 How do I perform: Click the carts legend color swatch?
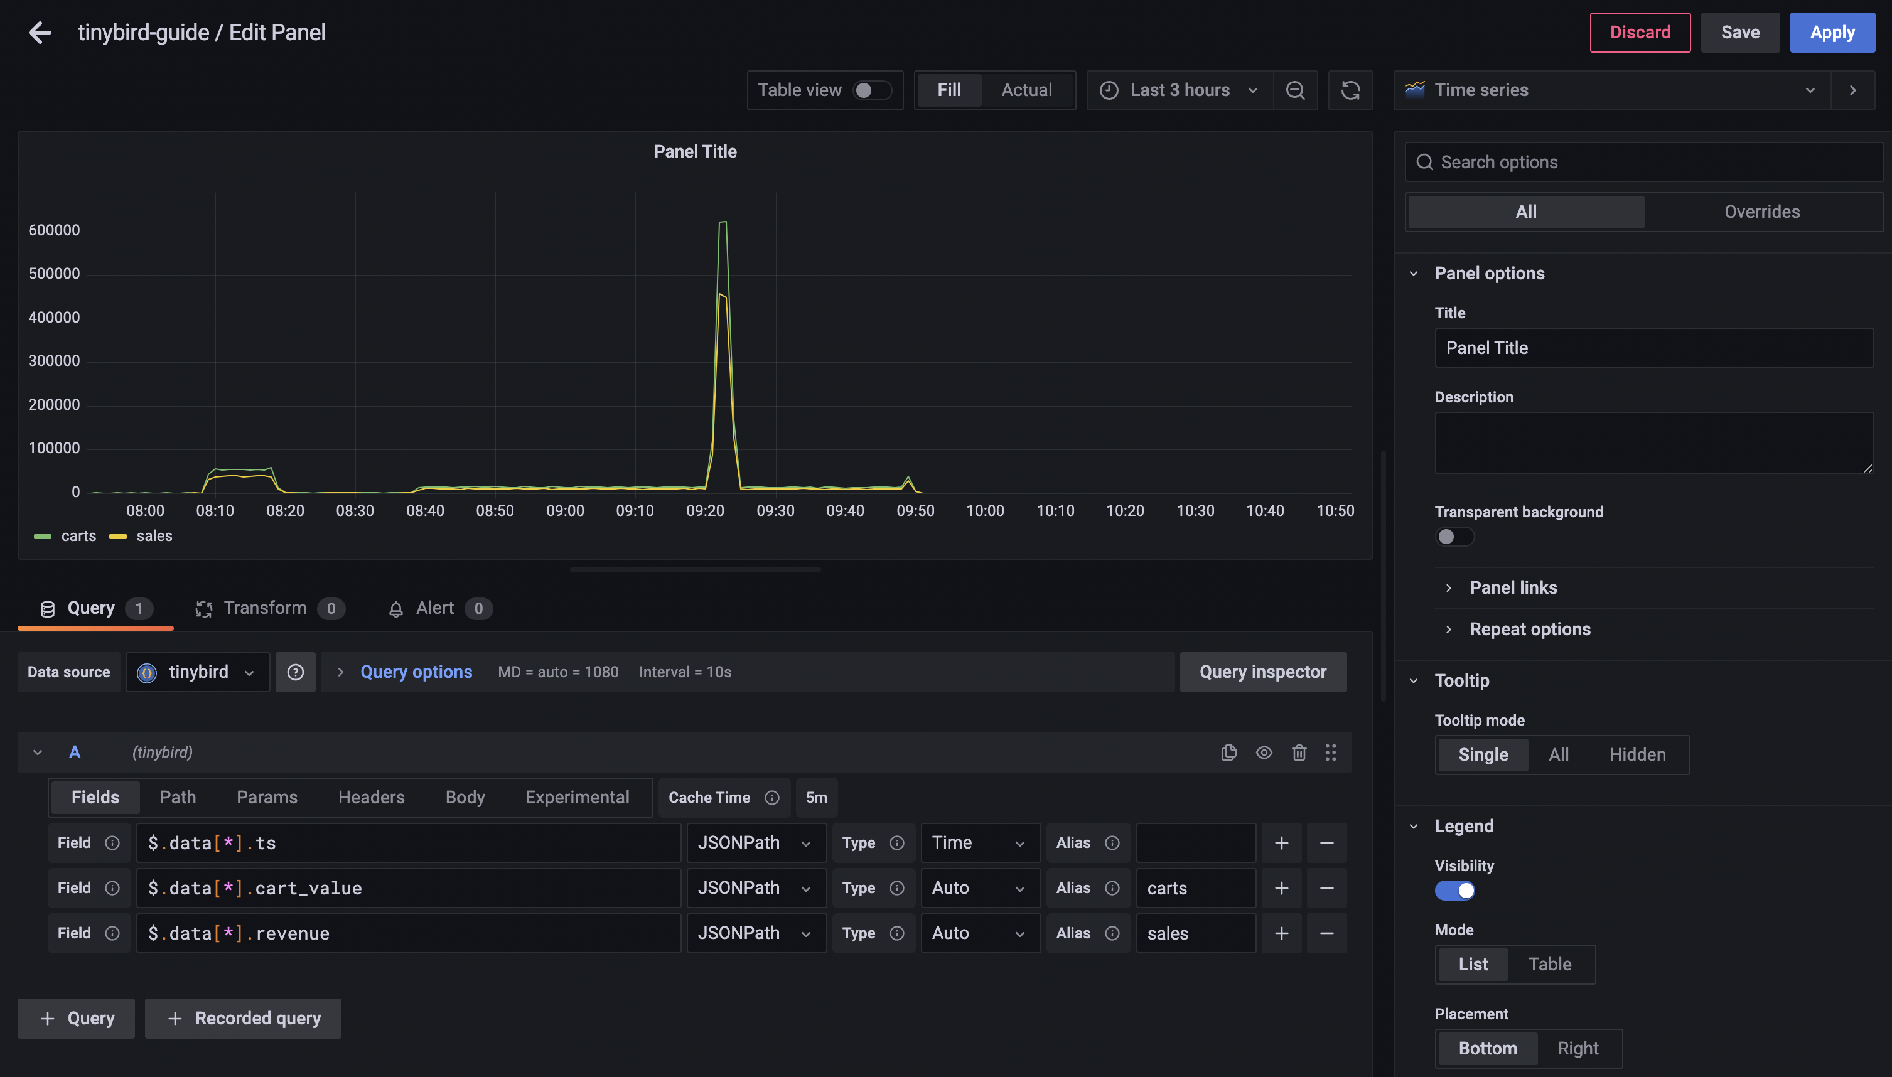pyautogui.click(x=43, y=536)
